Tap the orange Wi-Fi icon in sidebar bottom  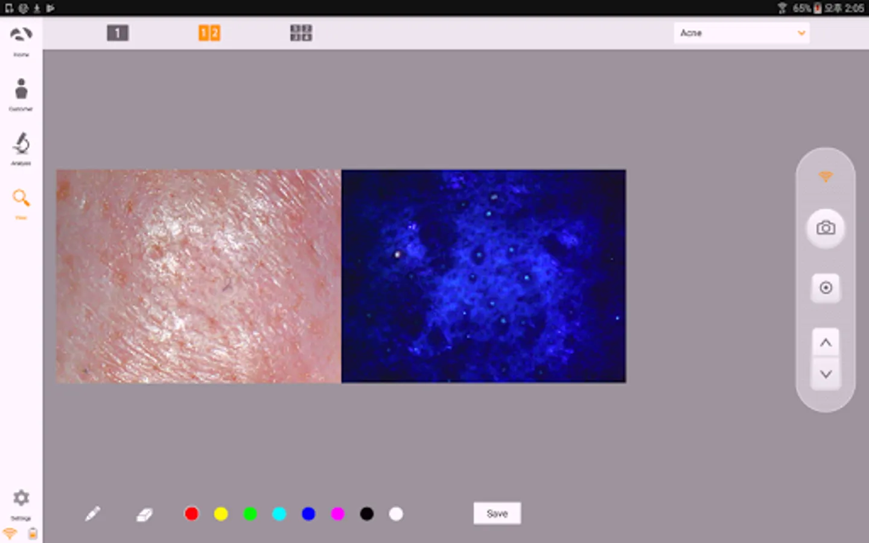coord(10,534)
